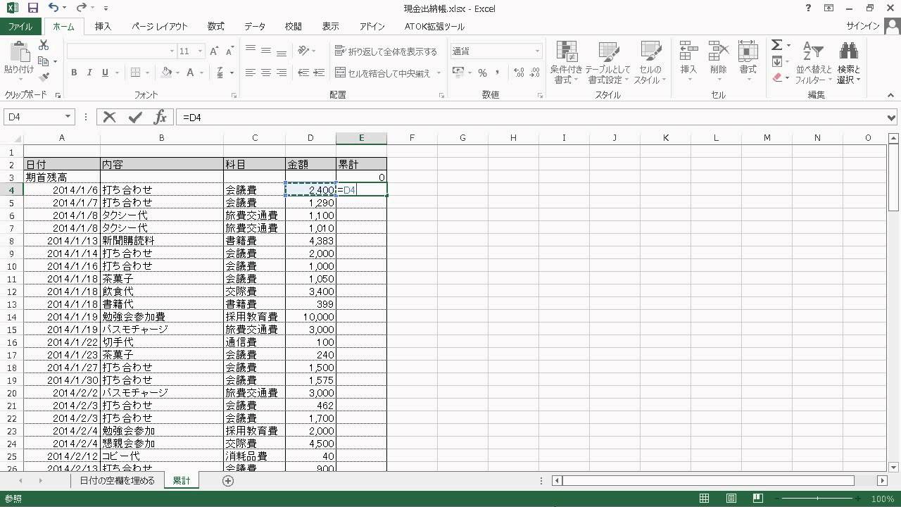Add a new sheet with plus icon
This screenshot has width=901, height=507.
227,480
